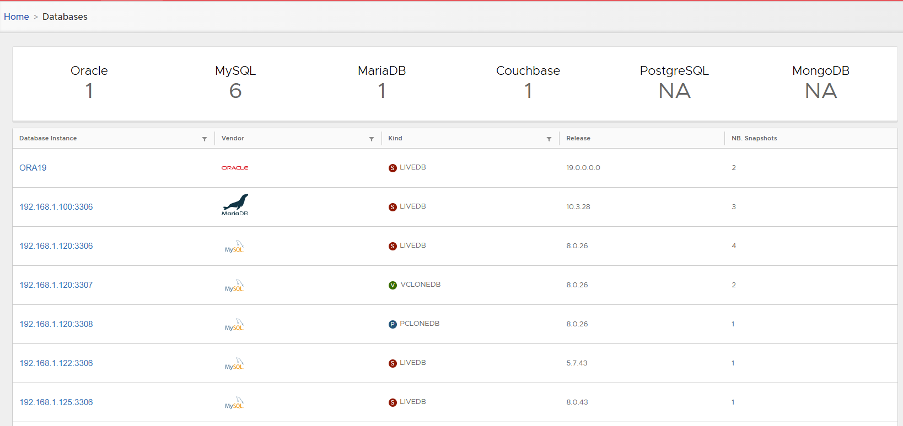Open the Database Instance column filter
This screenshot has height=426, width=903.
(x=205, y=139)
